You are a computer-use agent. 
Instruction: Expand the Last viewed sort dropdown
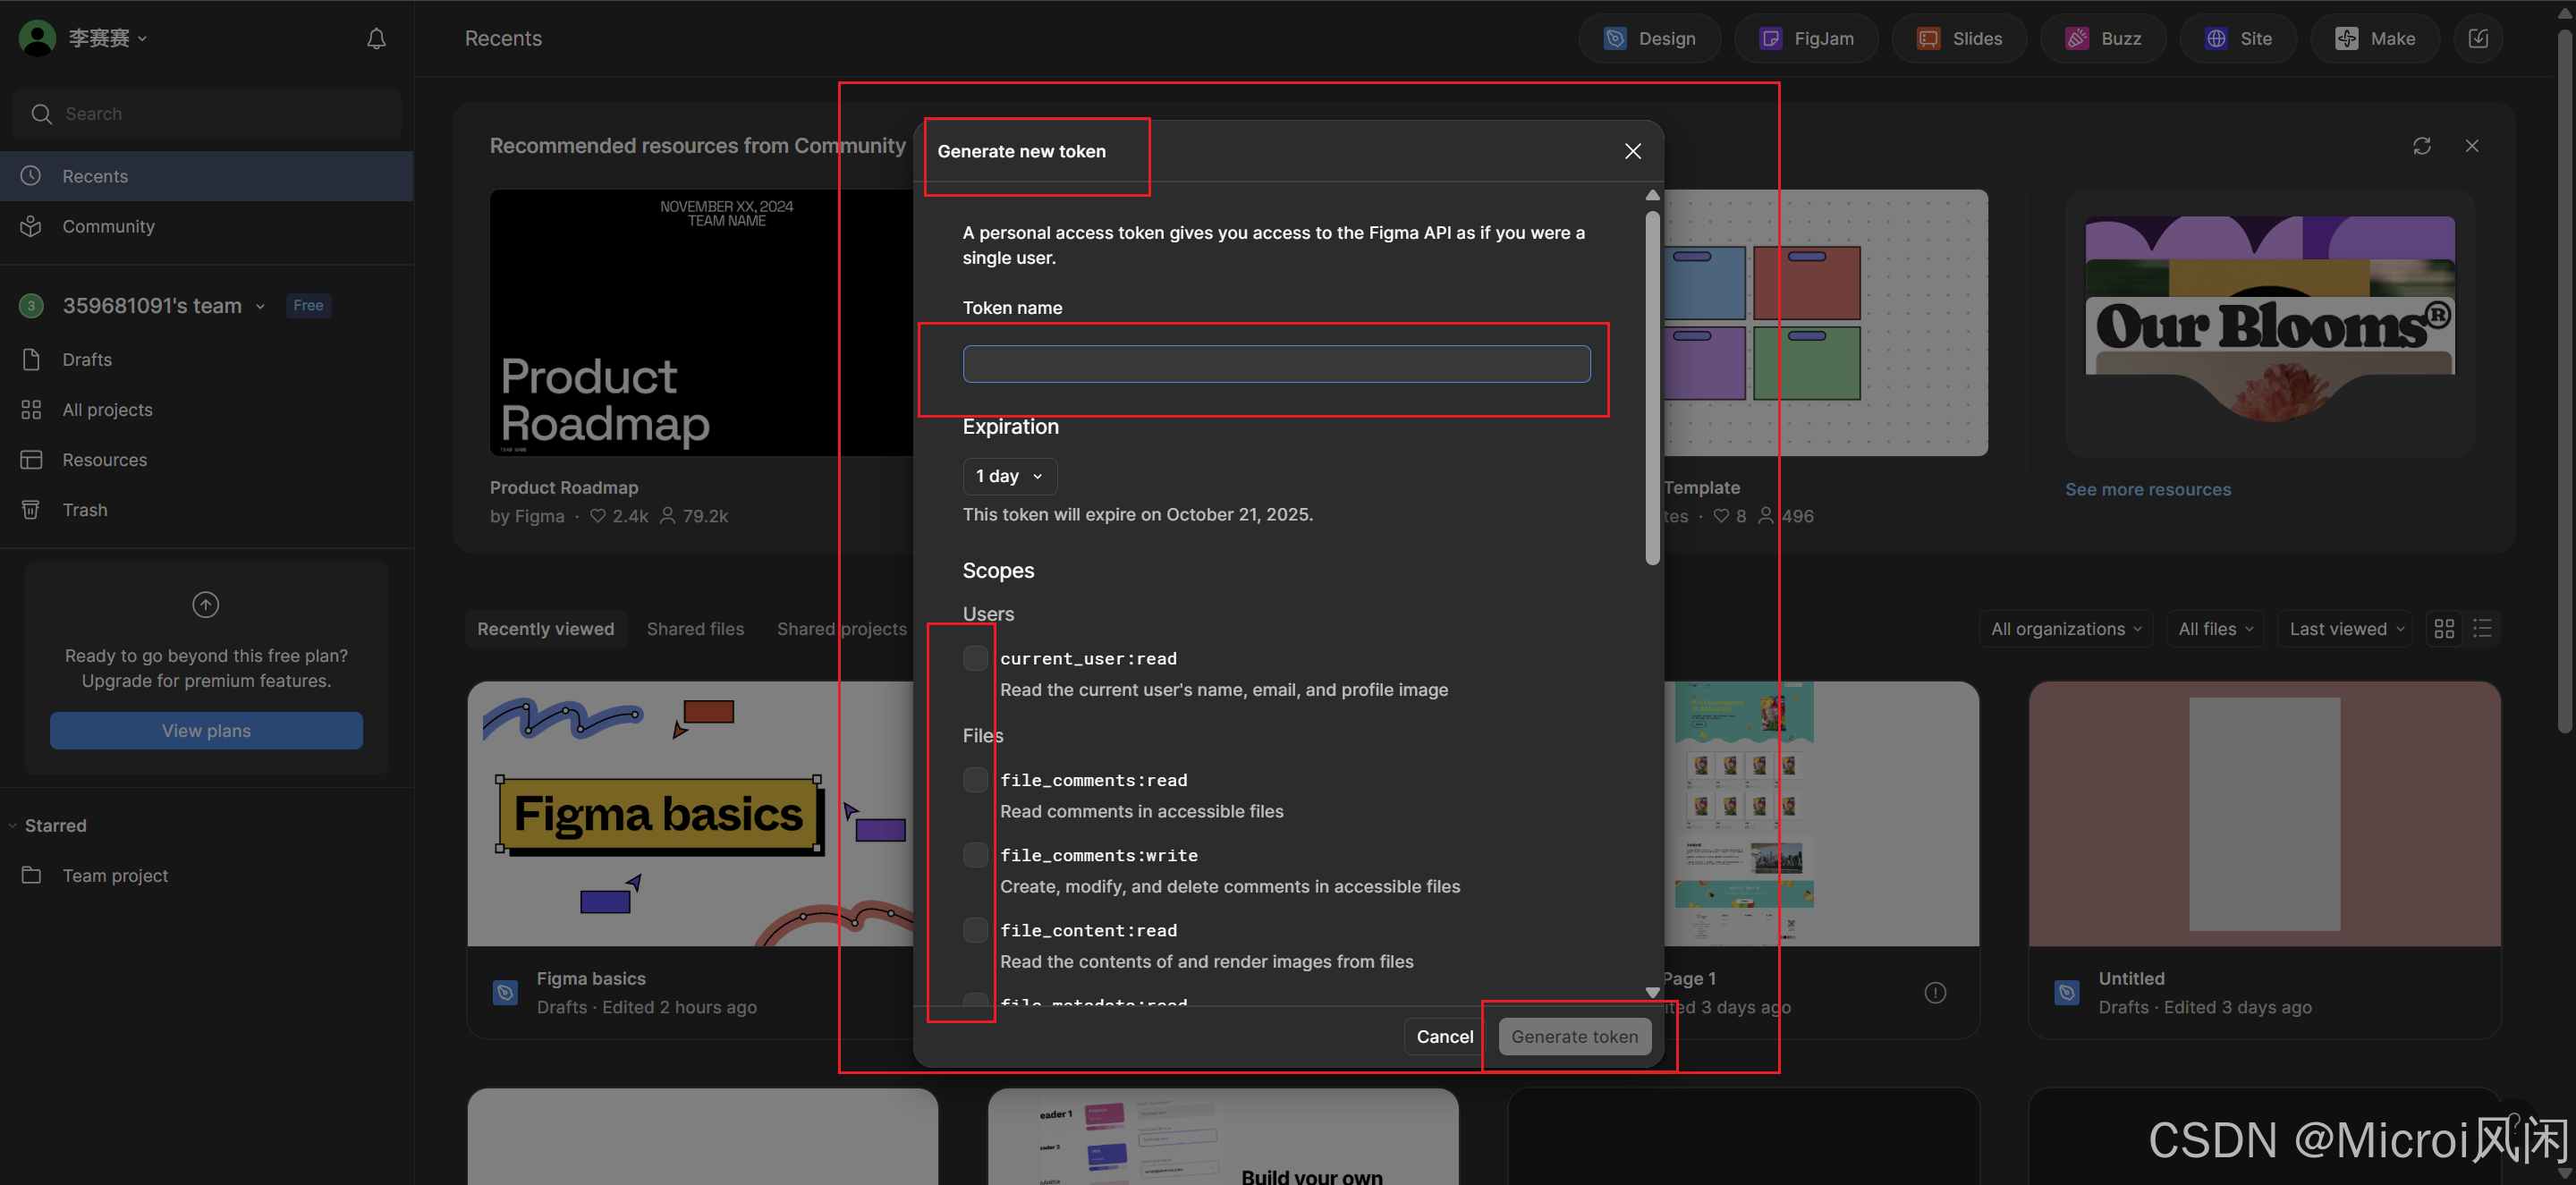[2345, 628]
